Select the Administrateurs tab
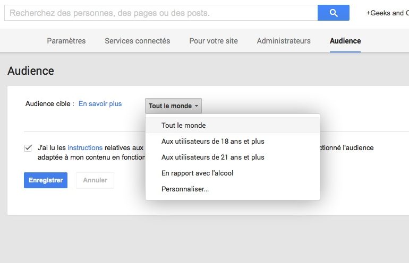Screen dimensions: 409x263 coord(284,41)
